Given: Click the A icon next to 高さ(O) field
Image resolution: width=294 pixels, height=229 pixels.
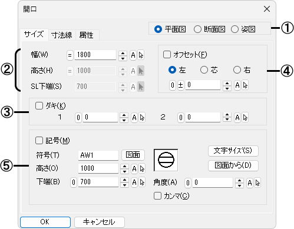Looking at the screenshot, I should [x=134, y=168].
